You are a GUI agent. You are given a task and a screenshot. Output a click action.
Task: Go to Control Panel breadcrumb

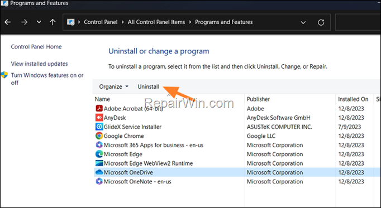[x=101, y=22]
